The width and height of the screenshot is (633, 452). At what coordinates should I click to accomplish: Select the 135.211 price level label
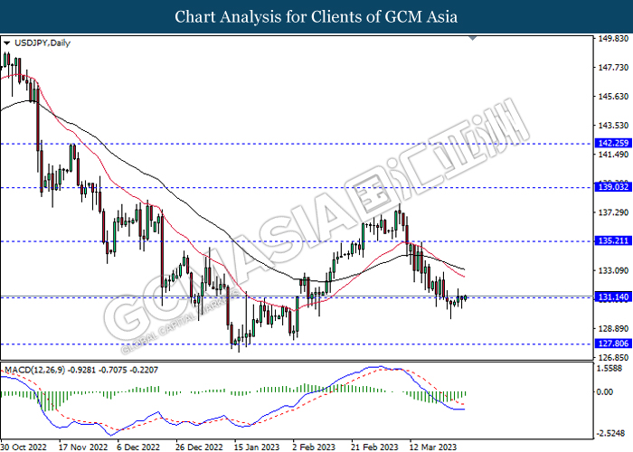click(x=613, y=241)
